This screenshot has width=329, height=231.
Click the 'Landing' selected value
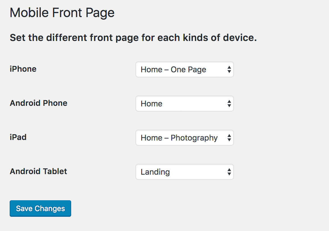click(x=155, y=172)
